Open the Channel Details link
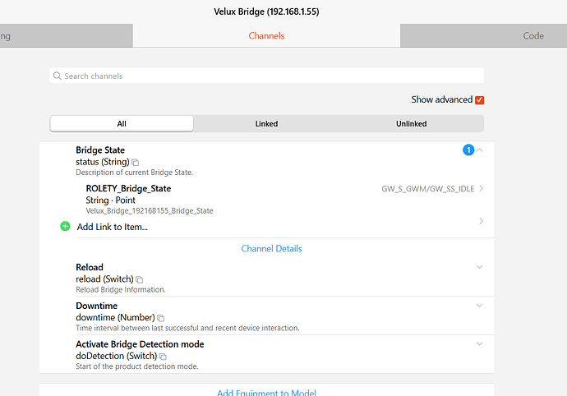This screenshot has width=567, height=396. click(271, 248)
